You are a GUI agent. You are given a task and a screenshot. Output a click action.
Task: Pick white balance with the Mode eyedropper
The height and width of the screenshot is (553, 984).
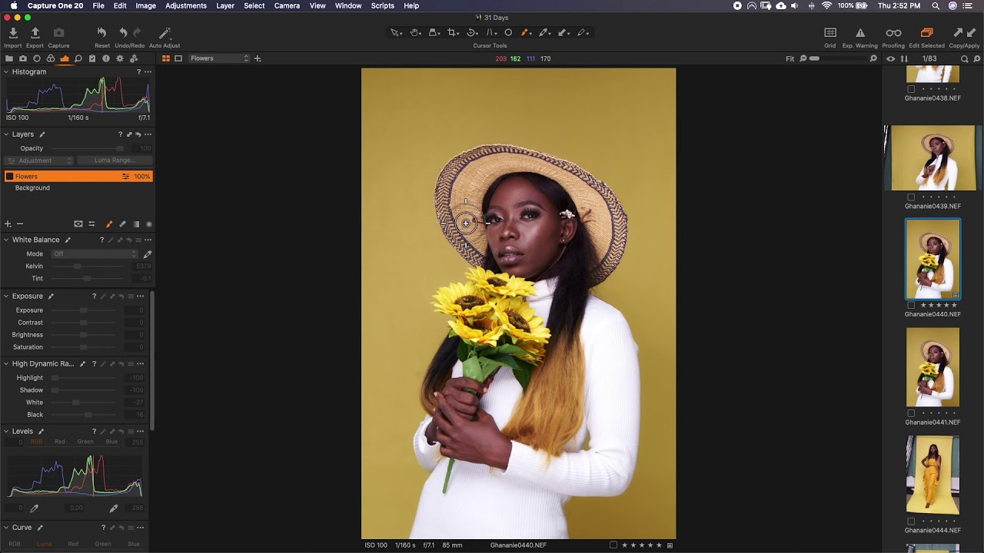tap(147, 253)
